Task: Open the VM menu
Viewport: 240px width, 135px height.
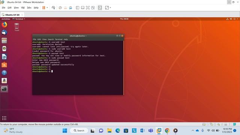Action: pos(22,7)
